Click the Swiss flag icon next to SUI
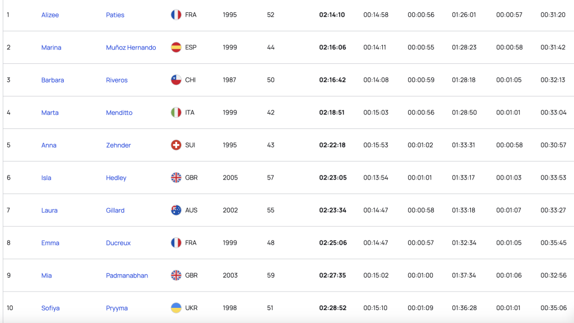Image resolution: width=574 pixels, height=323 pixels. [x=176, y=145]
